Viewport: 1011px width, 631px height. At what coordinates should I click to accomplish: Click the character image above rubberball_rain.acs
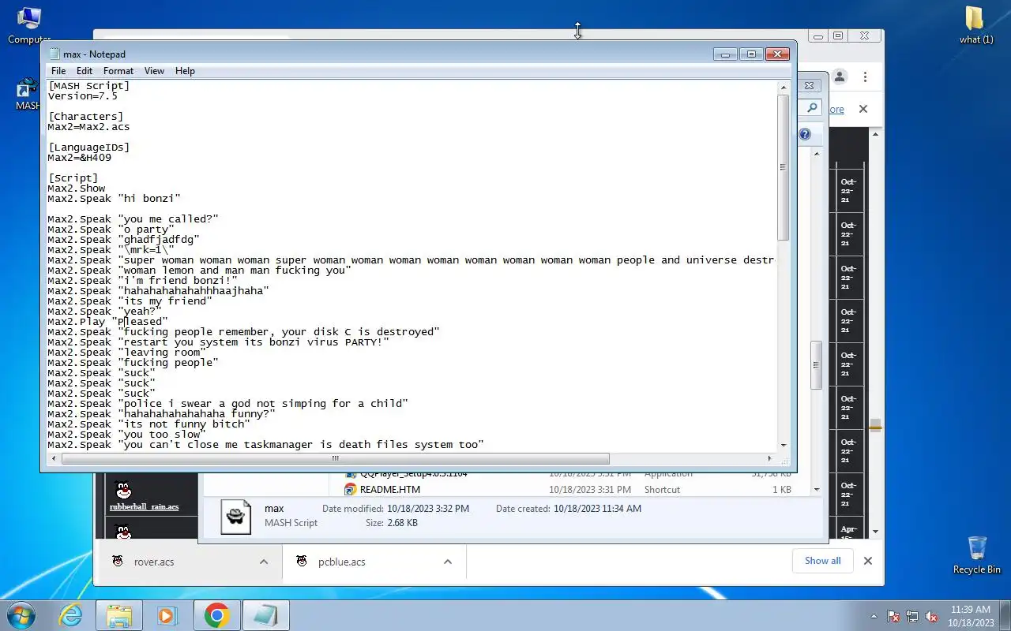(x=123, y=490)
